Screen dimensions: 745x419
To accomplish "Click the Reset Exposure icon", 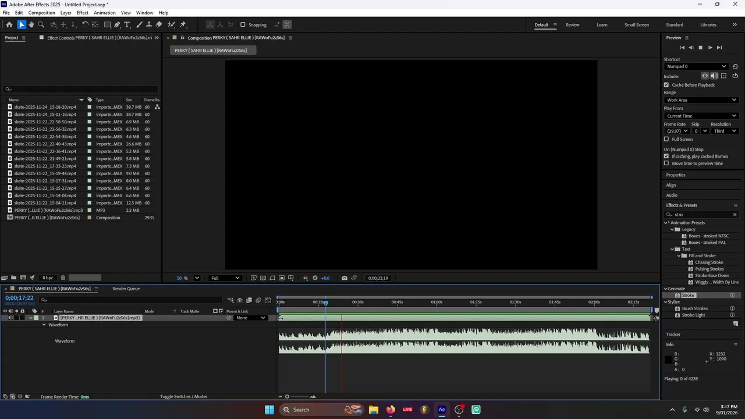I will pyautogui.click(x=315, y=278).
